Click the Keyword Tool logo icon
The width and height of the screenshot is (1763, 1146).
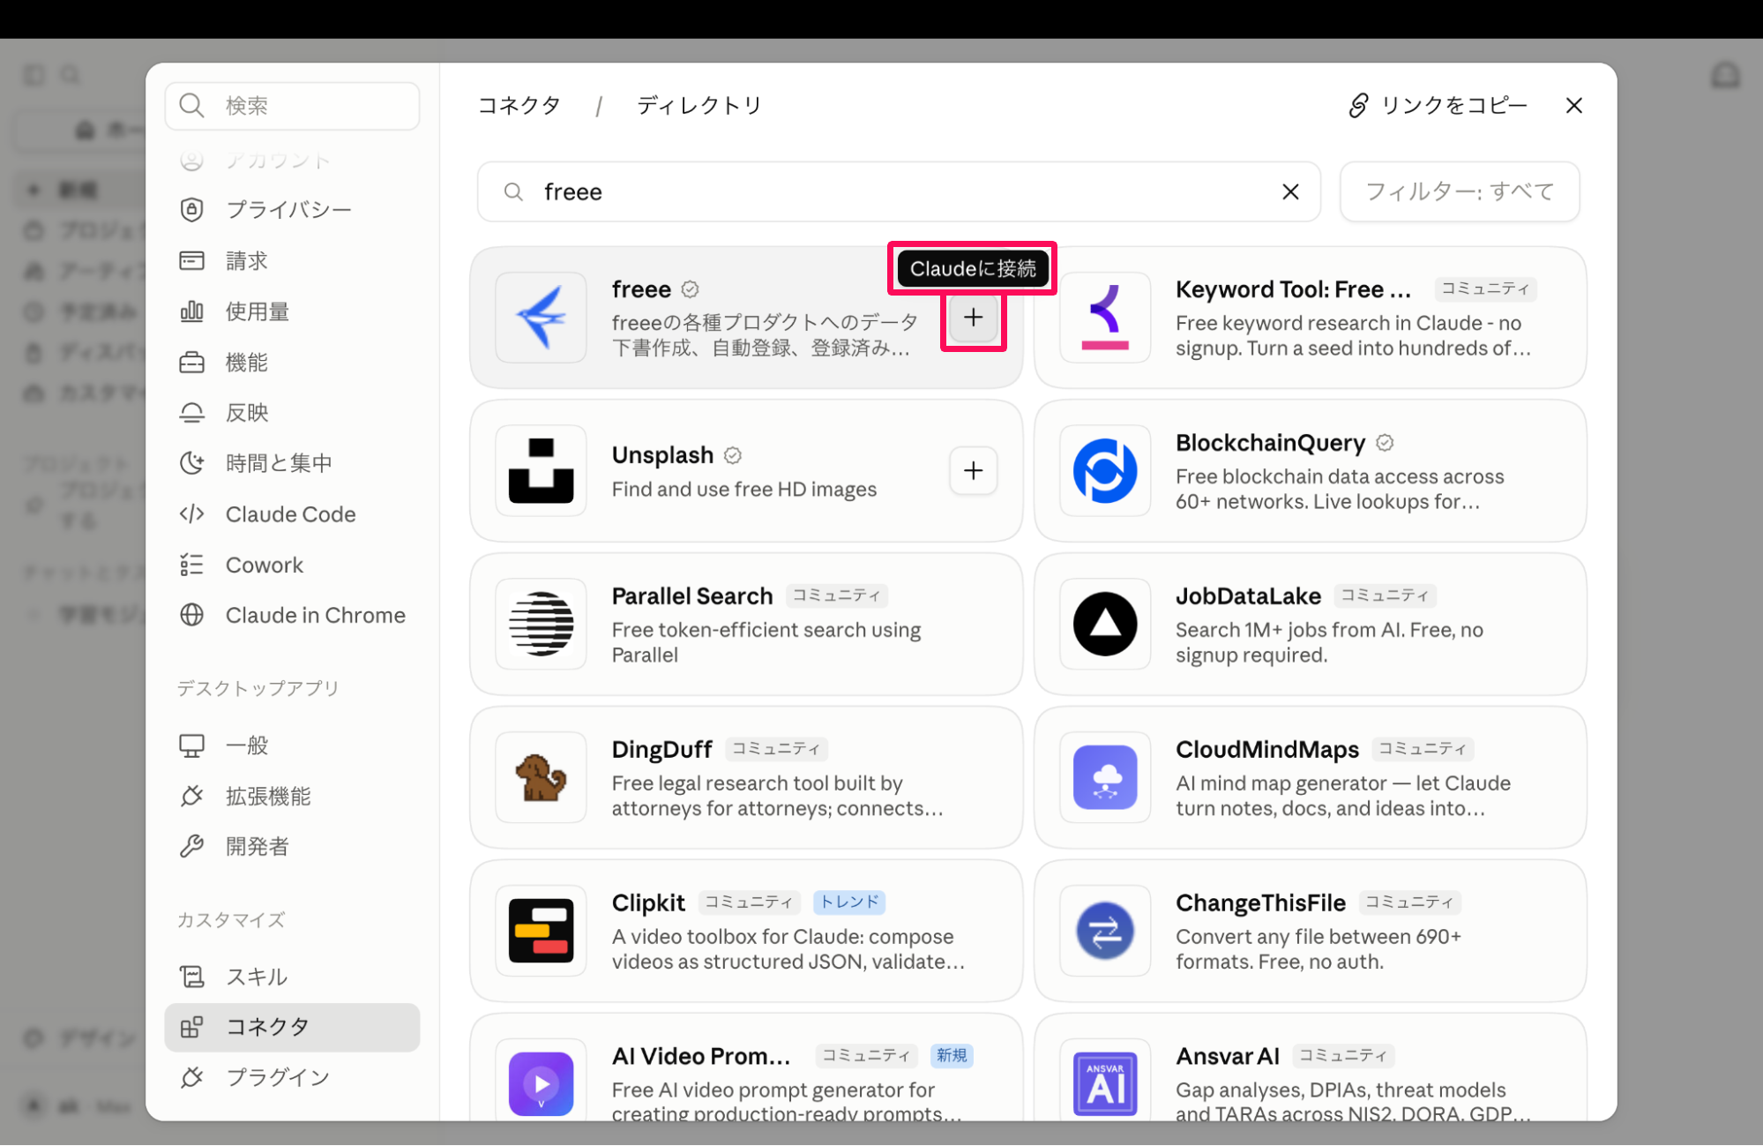point(1105,318)
